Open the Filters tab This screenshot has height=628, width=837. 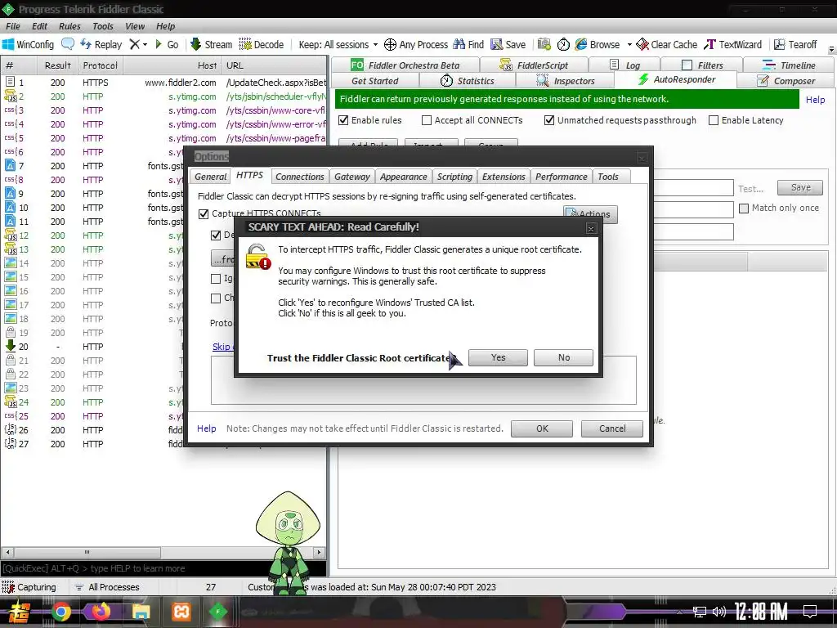point(702,65)
